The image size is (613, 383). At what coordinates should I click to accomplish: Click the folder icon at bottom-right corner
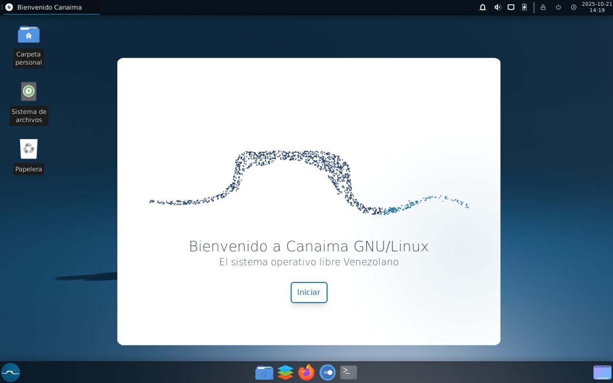click(602, 373)
